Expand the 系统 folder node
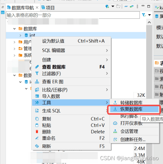 click(x=14, y=55)
